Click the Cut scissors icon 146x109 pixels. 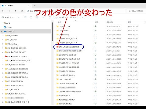click(x=19, y=17)
